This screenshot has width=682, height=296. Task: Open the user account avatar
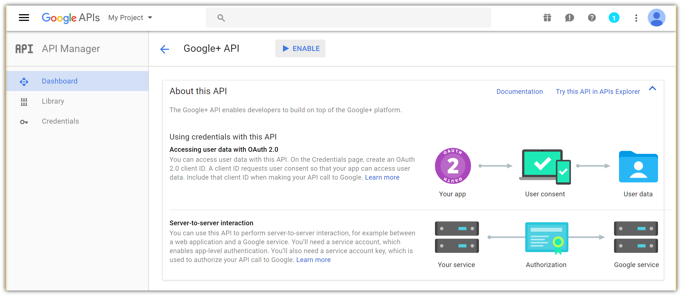tap(656, 18)
